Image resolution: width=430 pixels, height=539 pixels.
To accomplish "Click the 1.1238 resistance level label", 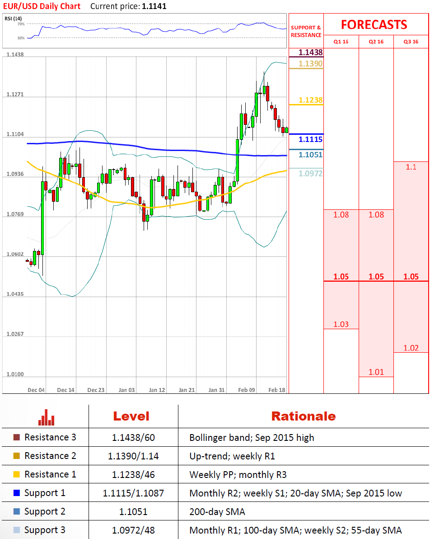I will coord(310,100).
